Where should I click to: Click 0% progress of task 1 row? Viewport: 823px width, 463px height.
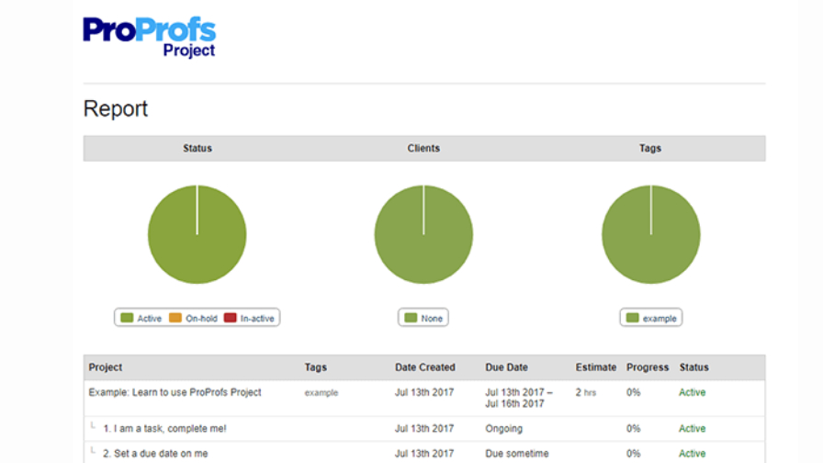[x=634, y=428]
